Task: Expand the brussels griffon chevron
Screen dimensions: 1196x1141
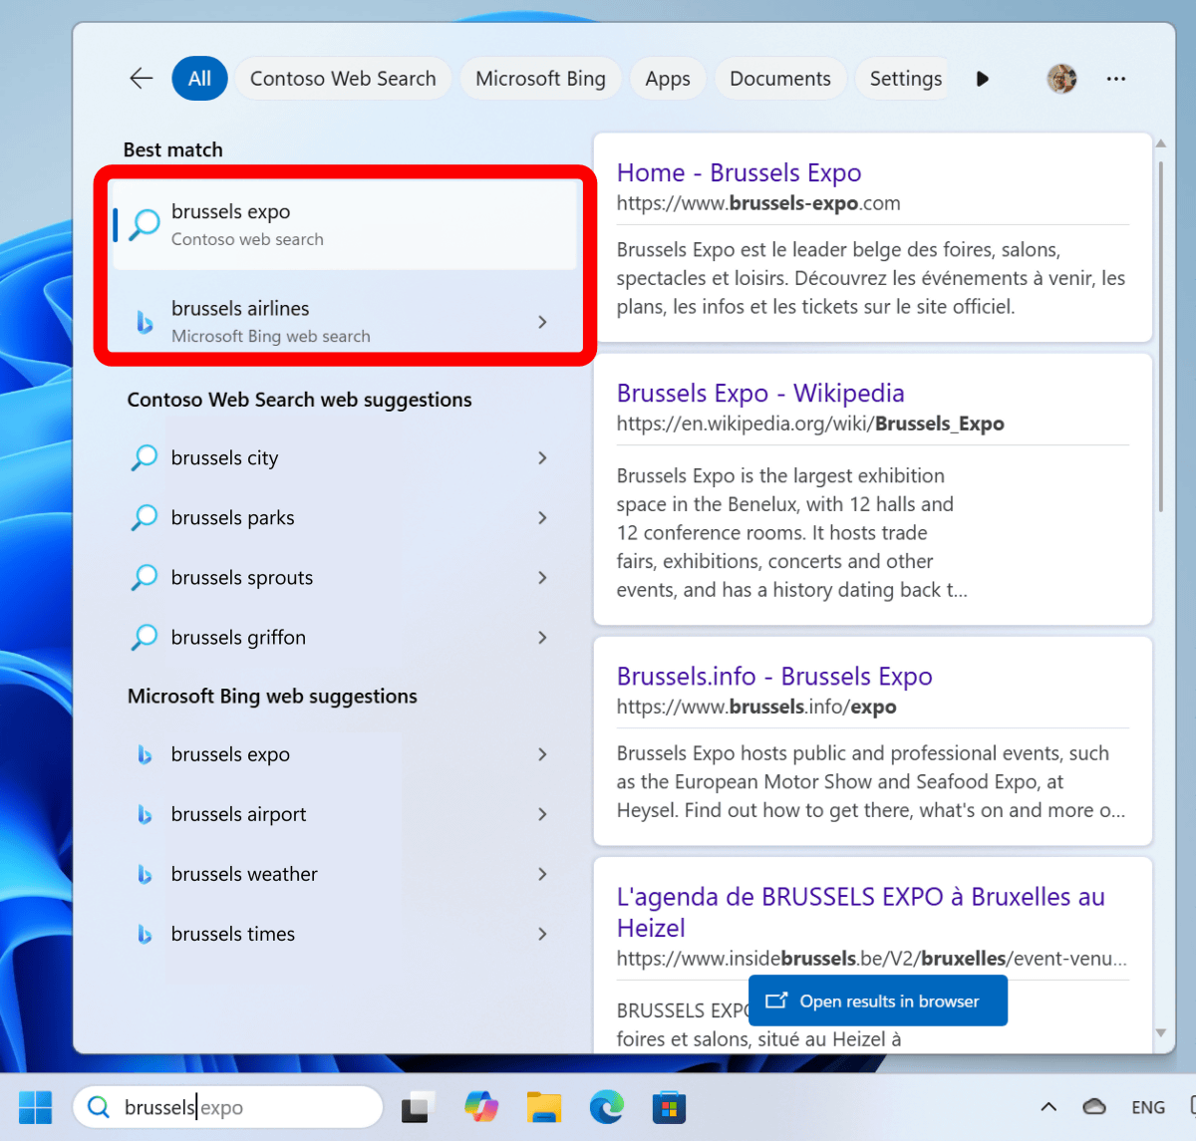Action: click(x=542, y=638)
